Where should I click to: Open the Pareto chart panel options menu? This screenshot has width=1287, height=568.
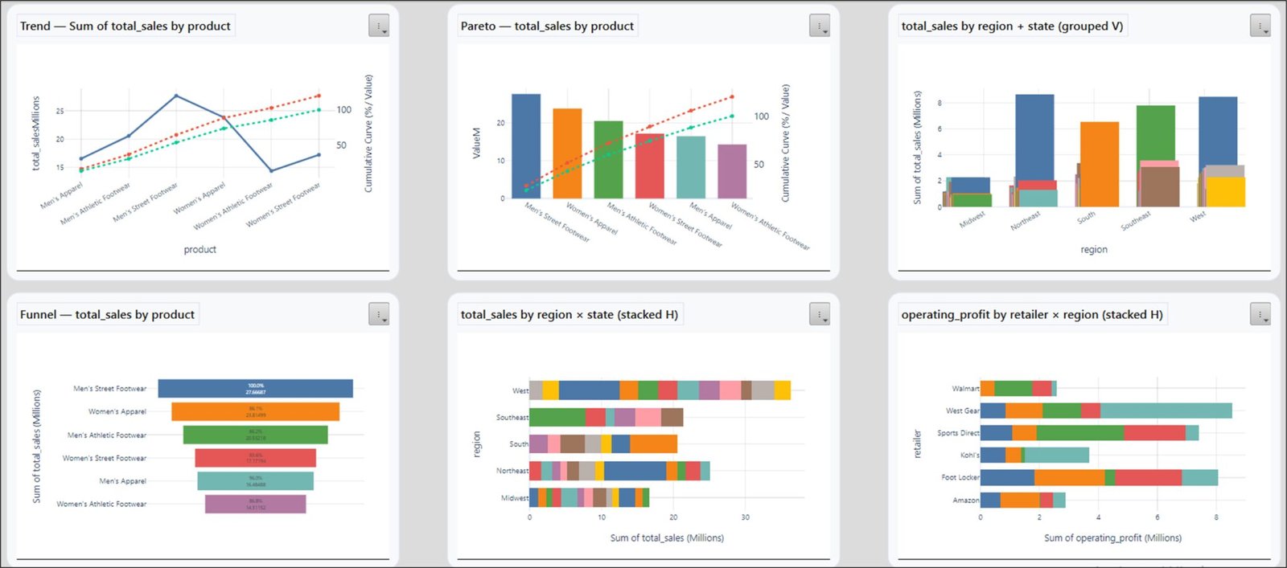point(820,26)
